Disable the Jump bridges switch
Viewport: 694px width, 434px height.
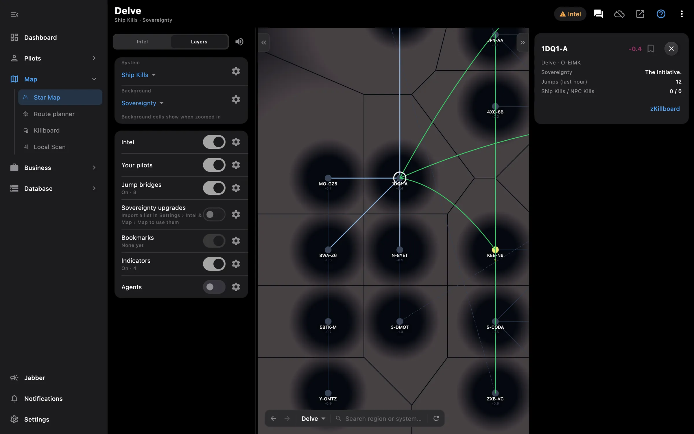click(x=214, y=188)
